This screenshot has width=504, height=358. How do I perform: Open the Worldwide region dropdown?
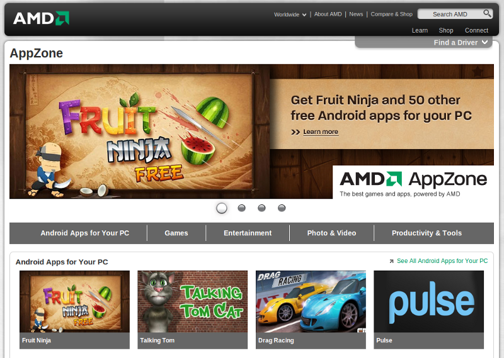(290, 14)
